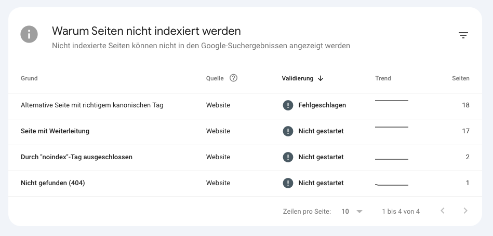Sort by the Validierung column header
The image size is (493, 236).
pos(298,78)
